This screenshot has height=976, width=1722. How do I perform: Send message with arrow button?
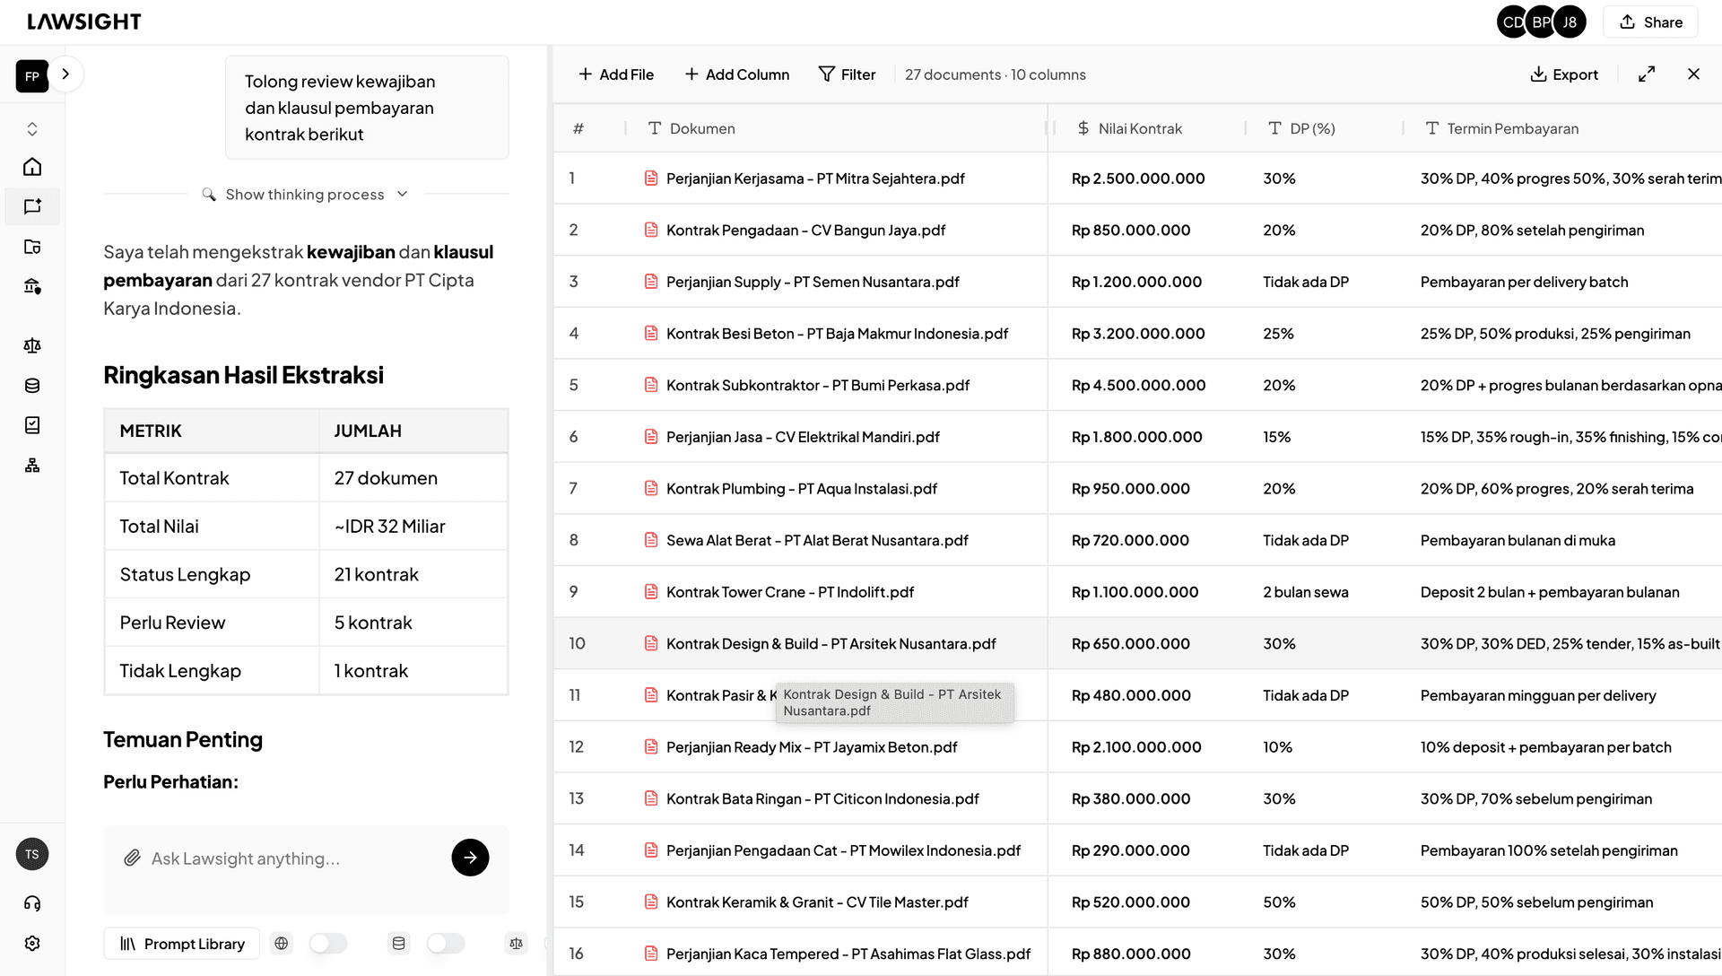470,858
